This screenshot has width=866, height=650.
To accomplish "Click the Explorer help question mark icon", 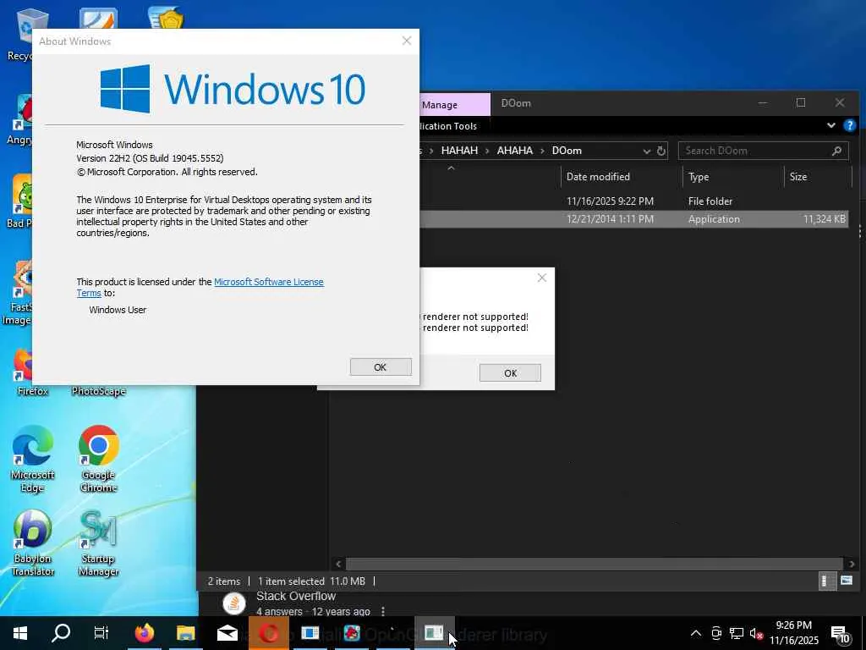I will [849, 125].
